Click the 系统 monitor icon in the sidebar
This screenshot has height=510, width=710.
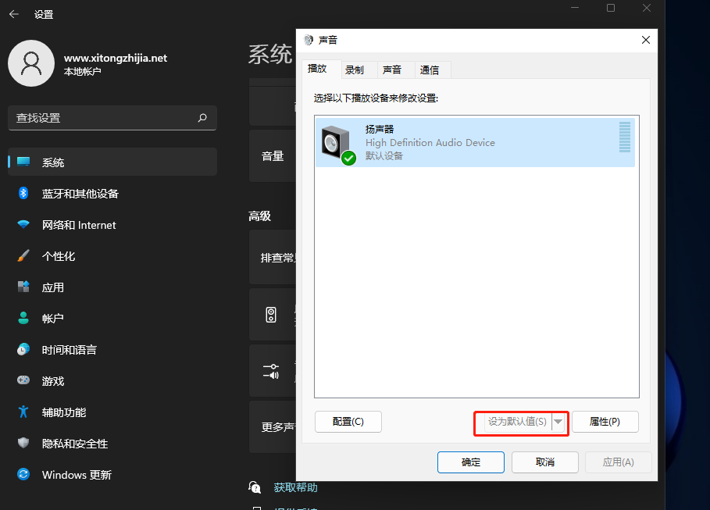(x=23, y=162)
